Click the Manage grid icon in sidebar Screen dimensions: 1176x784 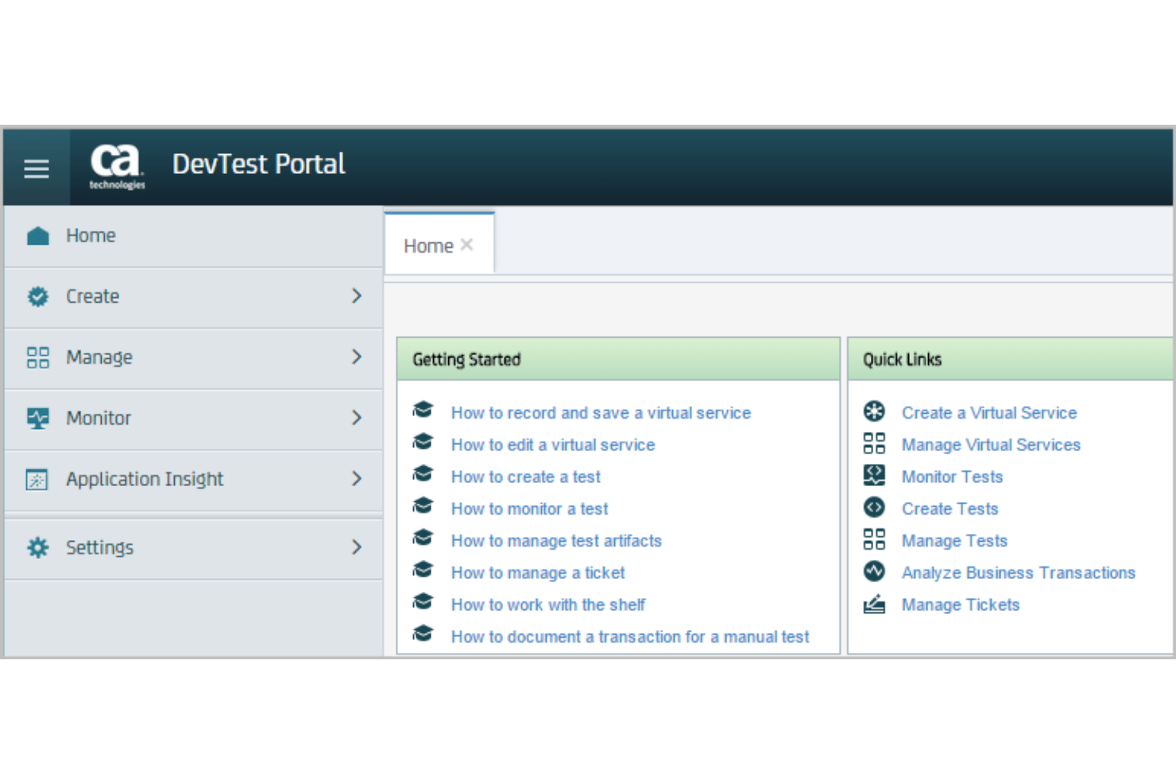(x=37, y=357)
